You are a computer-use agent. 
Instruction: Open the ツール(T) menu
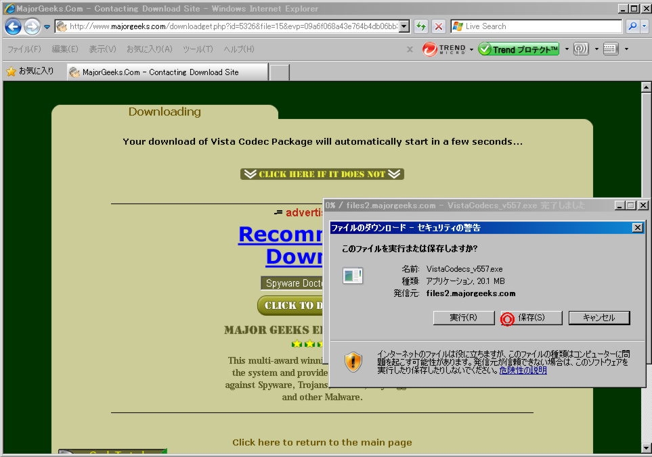pyautogui.click(x=198, y=49)
